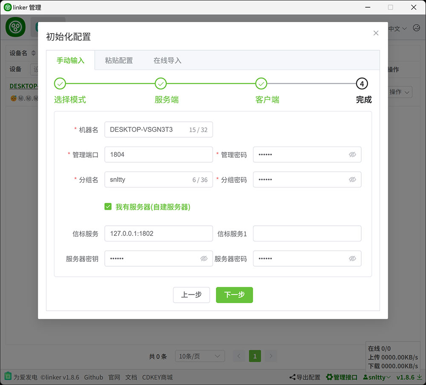Toggle visibility of 服务器密钥 field
The image size is (426, 385).
[x=204, y=259]
